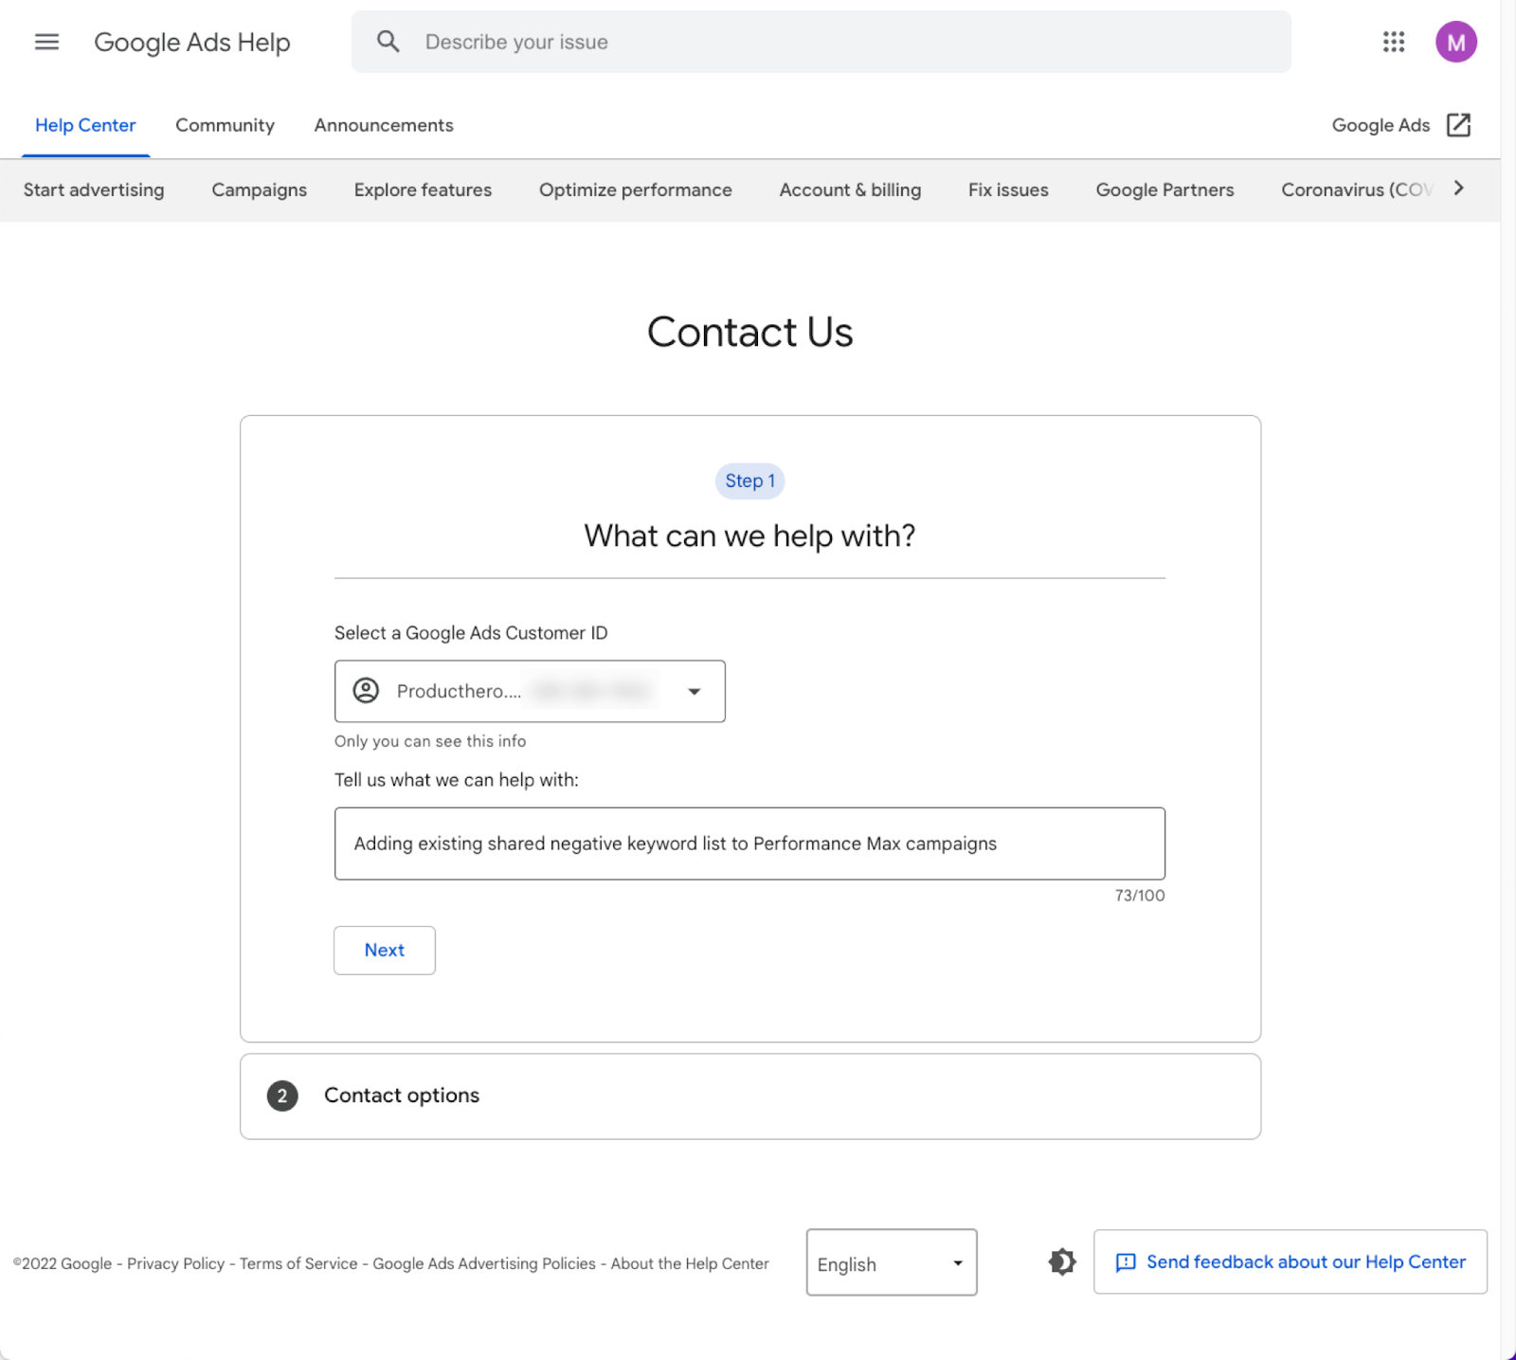Screen dimensions: 1516x1360
Task: Click the help description text box
Action: coord(749,843)
